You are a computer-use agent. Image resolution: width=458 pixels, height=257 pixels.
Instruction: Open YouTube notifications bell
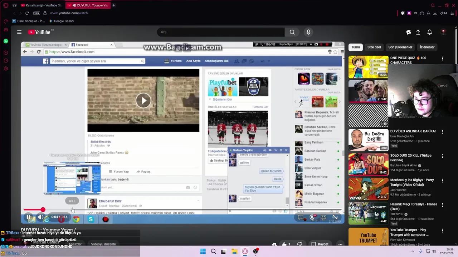pyautogui.click(x=430, y=32)
